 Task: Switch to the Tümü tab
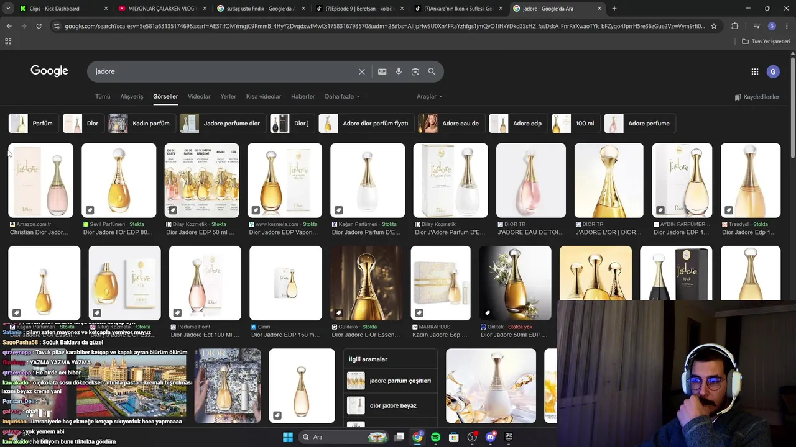103,96
